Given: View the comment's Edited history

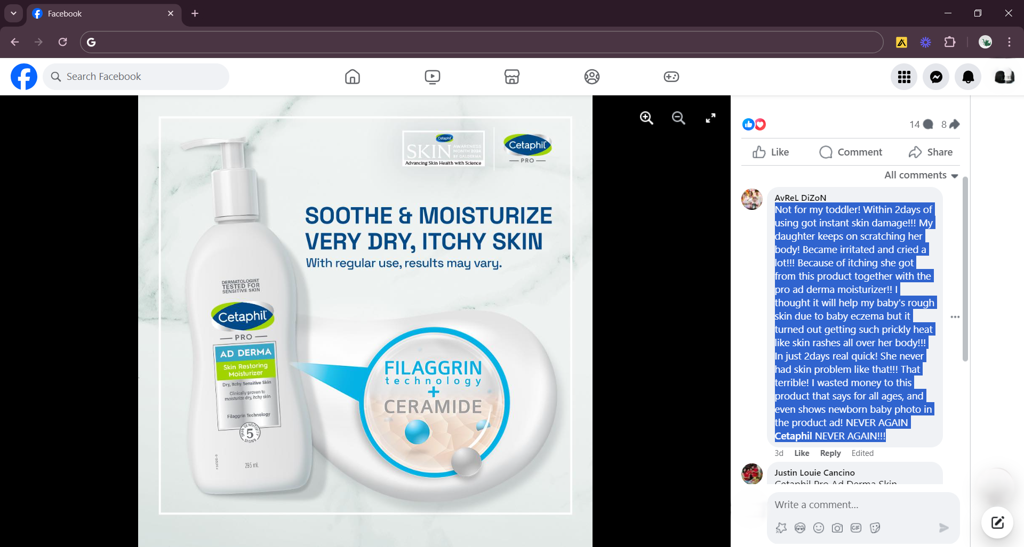Looking at the screenshot, I should click(862, 453).
